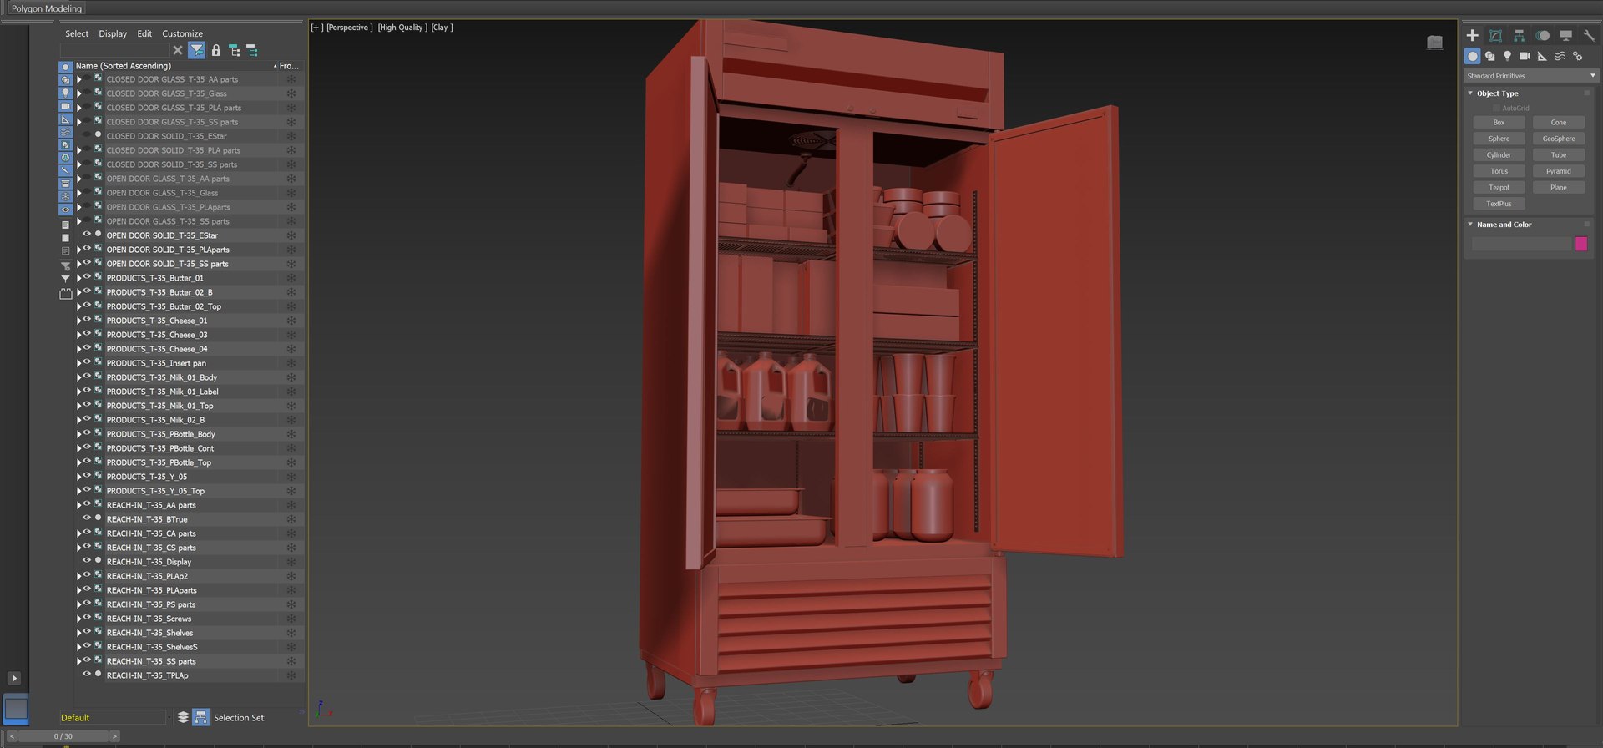Select Space Warps category in Create panel

point(1560,56)
